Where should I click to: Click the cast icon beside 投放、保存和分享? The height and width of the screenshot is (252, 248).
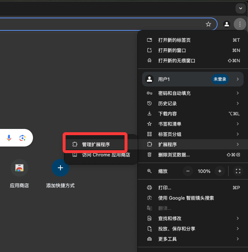pyautogui.click(x=149, y=229)
